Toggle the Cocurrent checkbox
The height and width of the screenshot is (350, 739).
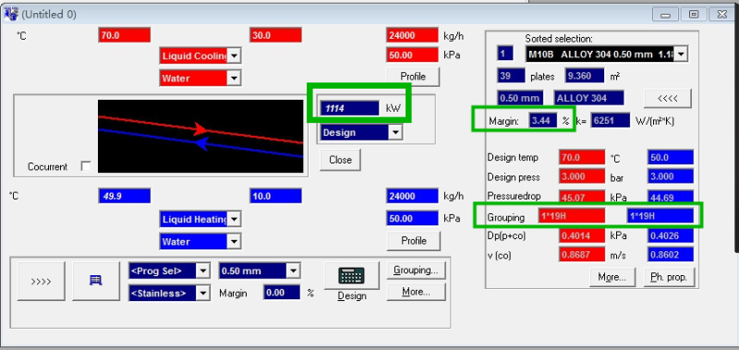(86, 166)
